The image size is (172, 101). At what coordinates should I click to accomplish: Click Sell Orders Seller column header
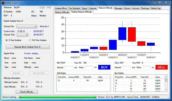(100, 77)
